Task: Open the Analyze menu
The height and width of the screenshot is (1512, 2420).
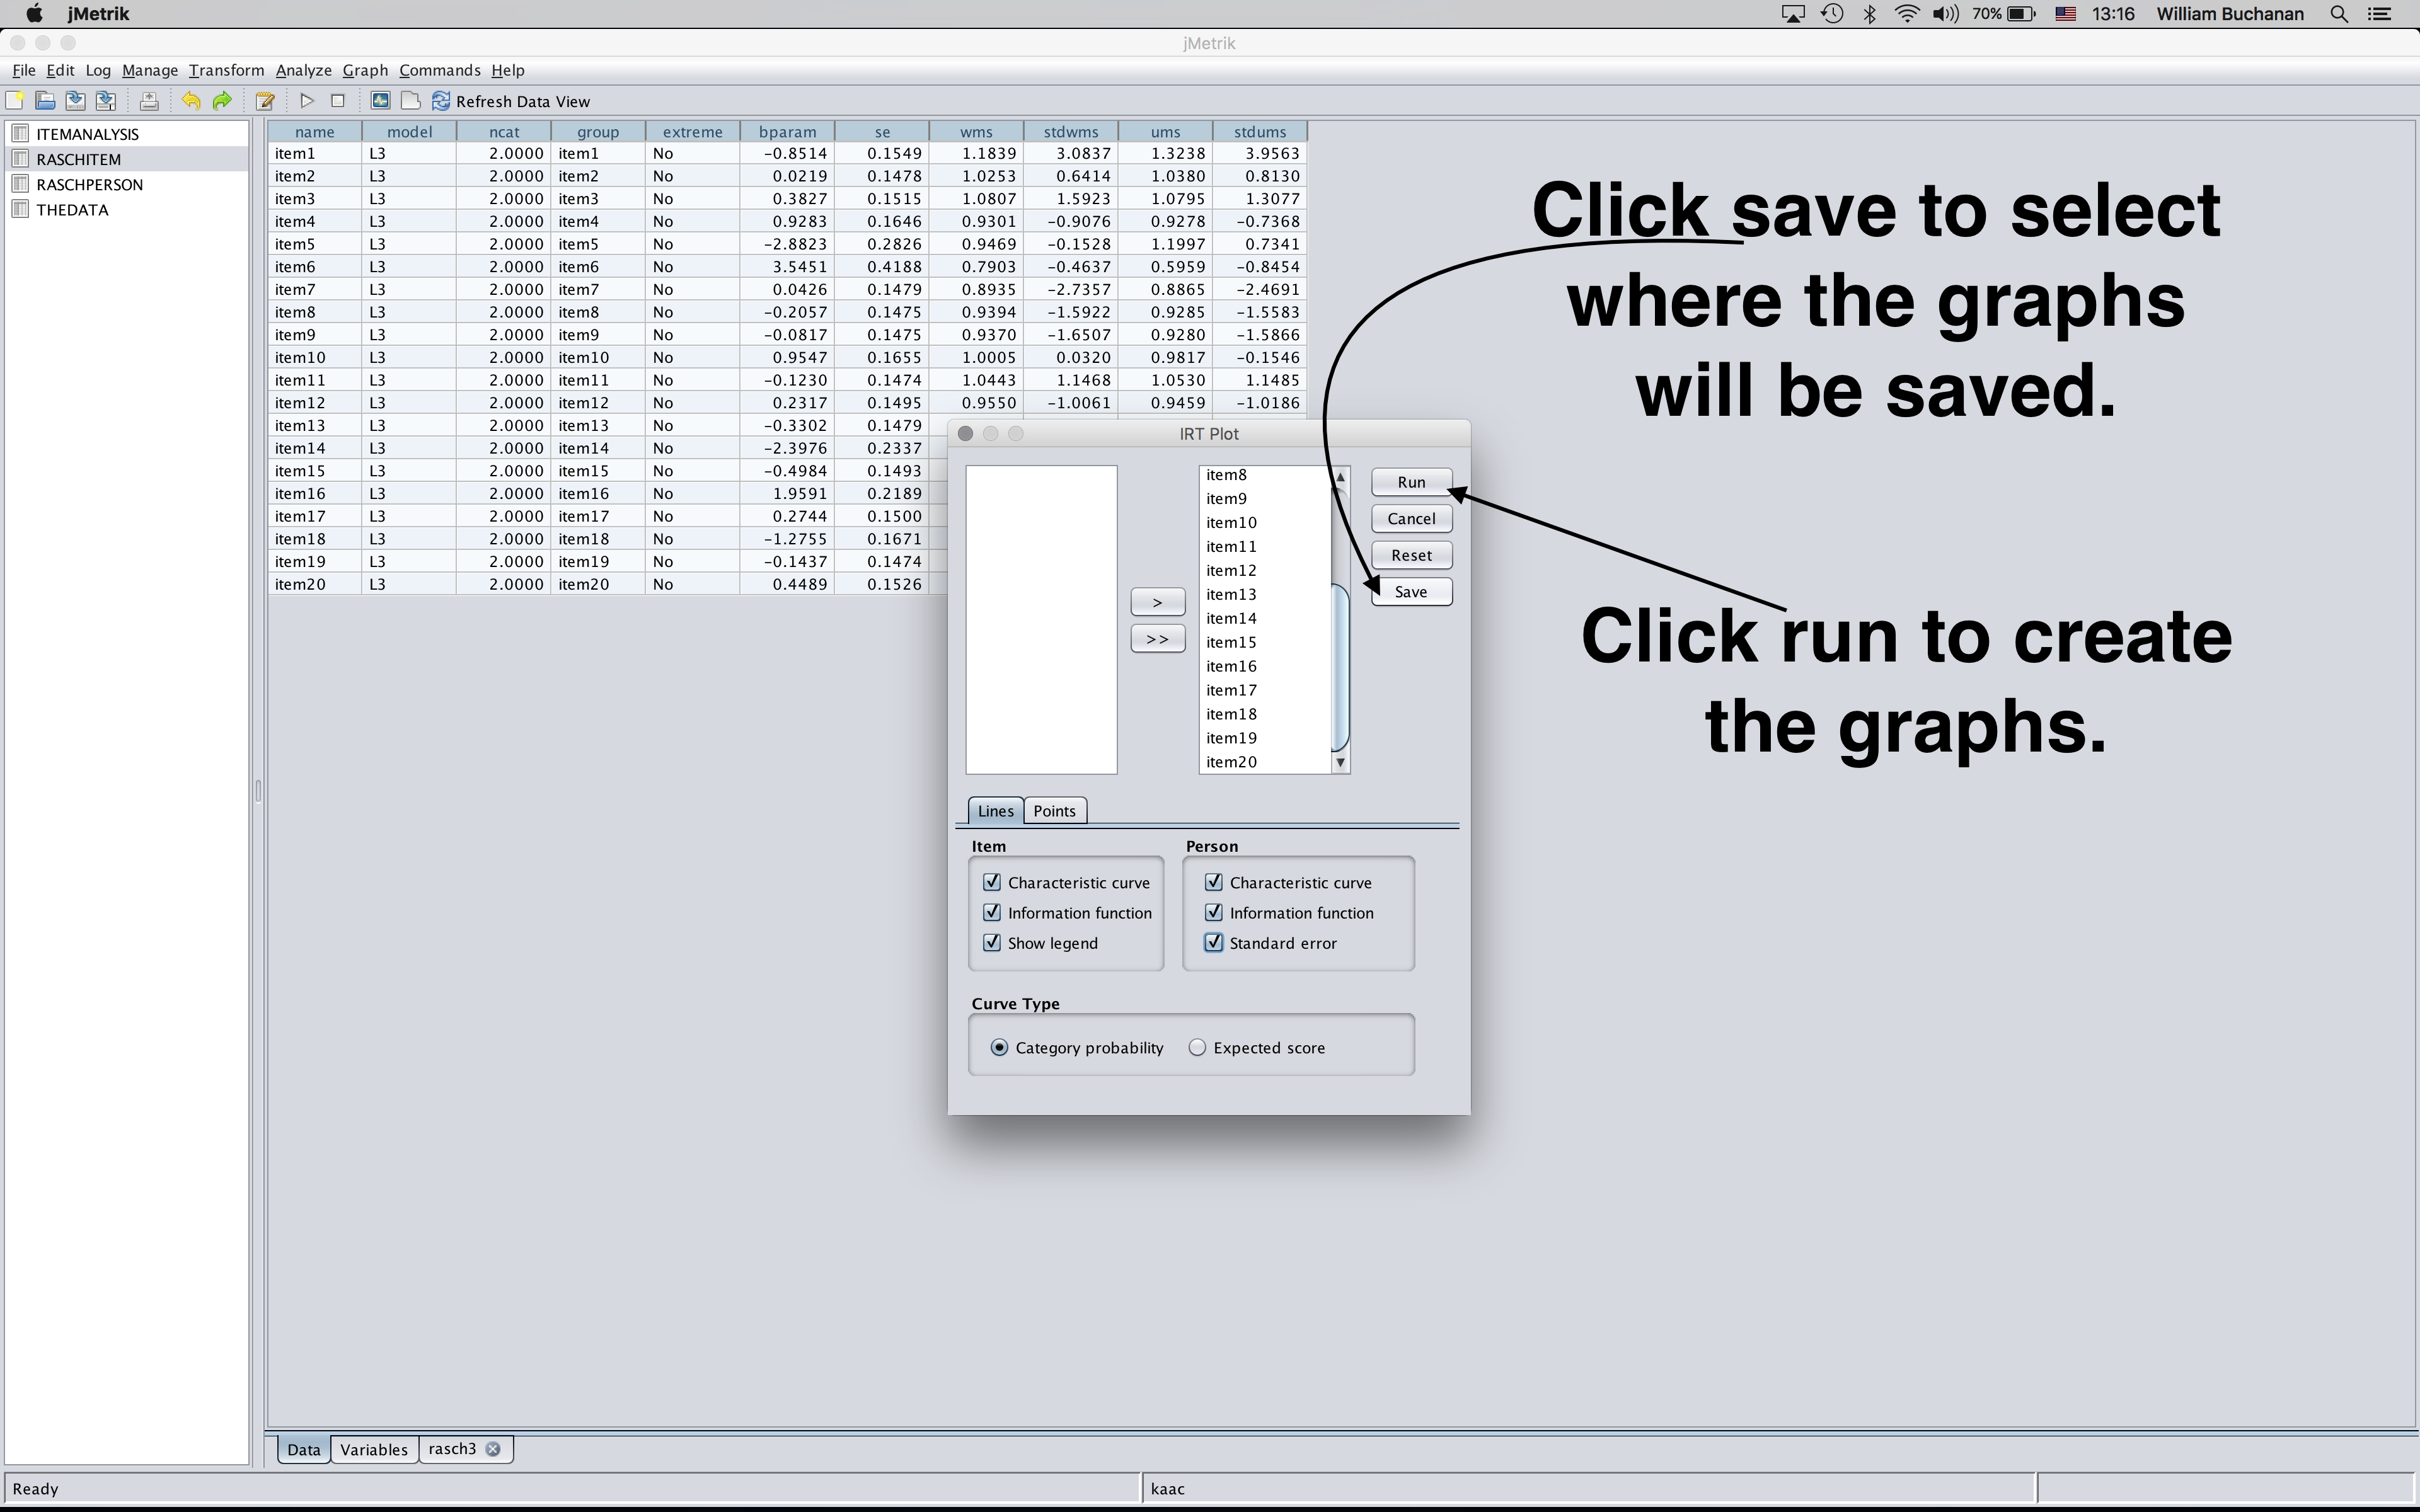Action: [303, 70]
